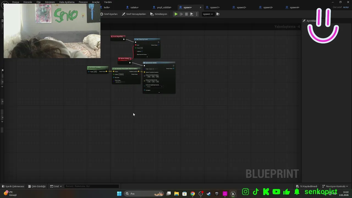Click the Target self pin field

(x=95, y=71)
